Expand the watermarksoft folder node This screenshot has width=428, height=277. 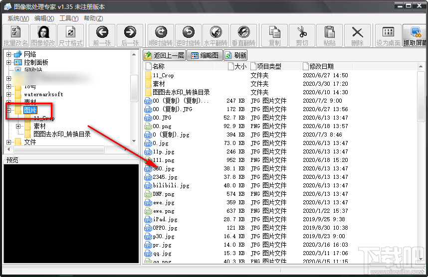(x=9, y=94)
